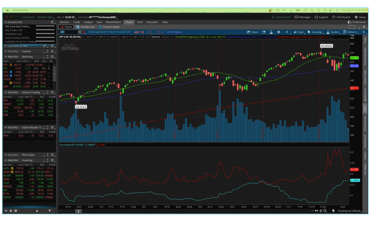Collapse the Watching watchlist

point(5,57)
